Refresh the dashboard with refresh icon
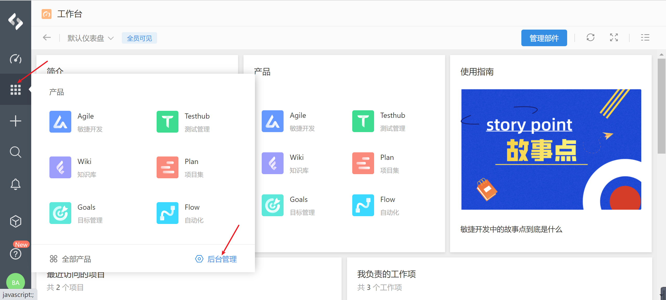 (x=590, y=38)
